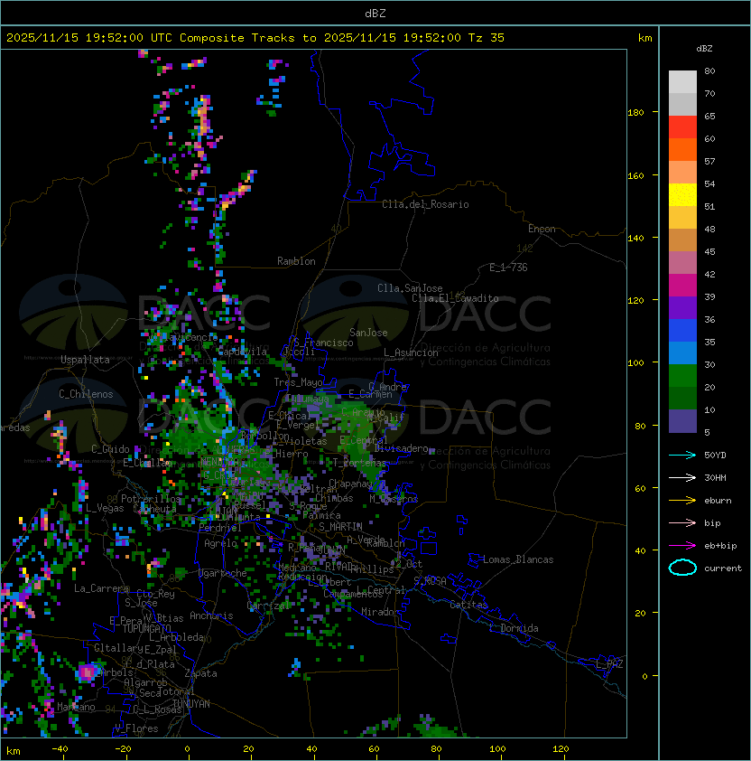Click the white 30HM track arrow
751x761 pixels.
tap(682, 477)
